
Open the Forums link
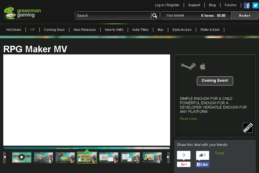pyautogui.click(x=230, y=5)
